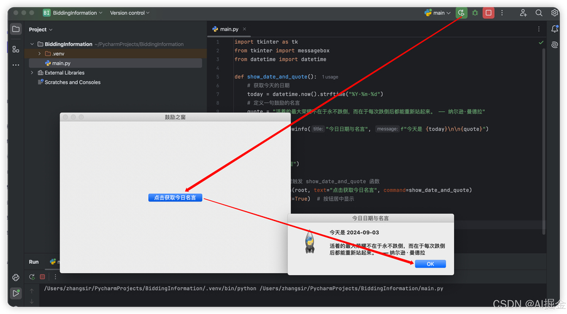Expand External Libraries node
The image size is (567, 314).
click(x=32, y=73)
